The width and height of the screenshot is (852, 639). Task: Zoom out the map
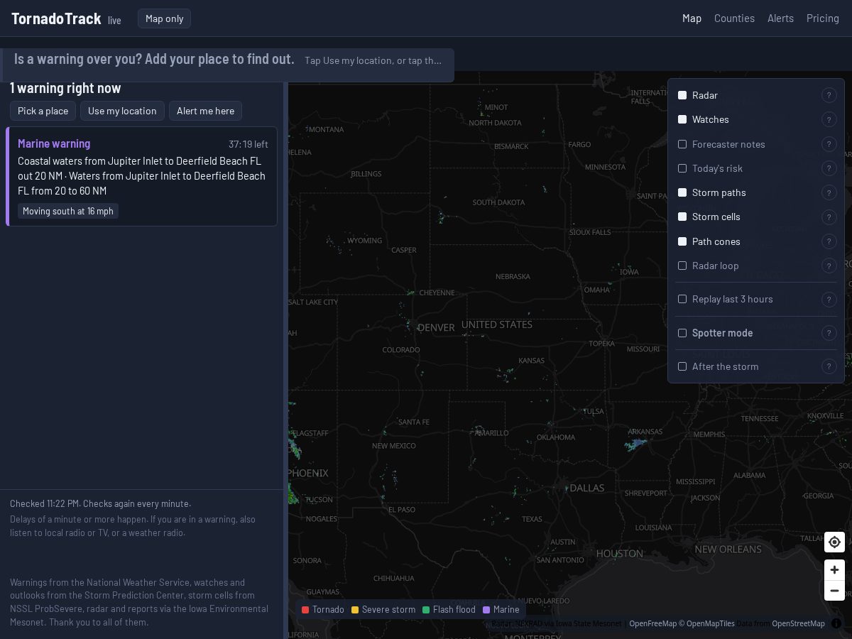tap(834, 591)
